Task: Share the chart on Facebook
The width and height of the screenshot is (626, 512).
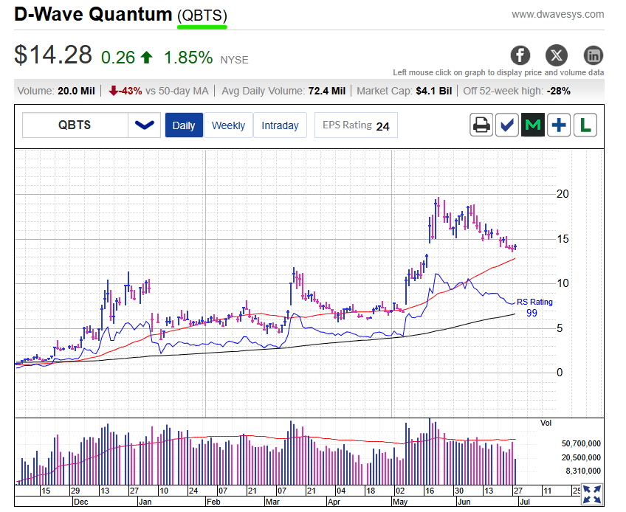Action: tap(520, 55)
